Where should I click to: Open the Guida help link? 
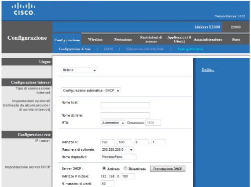pyautogui.click(x=208, y=70)
